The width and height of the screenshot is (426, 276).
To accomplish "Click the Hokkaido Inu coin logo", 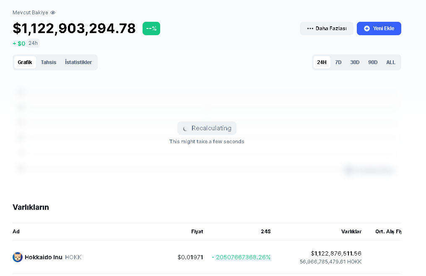I will coord(17,257).
